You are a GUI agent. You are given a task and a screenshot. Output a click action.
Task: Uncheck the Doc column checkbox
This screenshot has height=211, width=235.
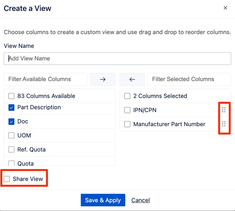[x=12, y=121]
